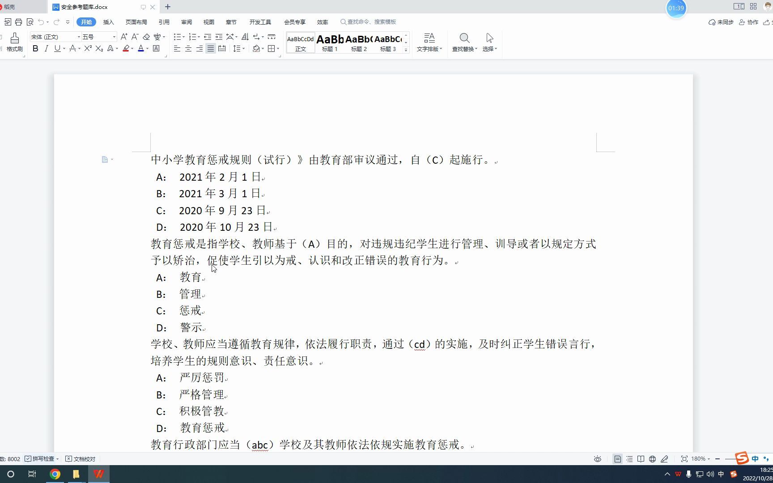Select the 正文 (Normal) style
773x483 pixels.
click(301, 43)
